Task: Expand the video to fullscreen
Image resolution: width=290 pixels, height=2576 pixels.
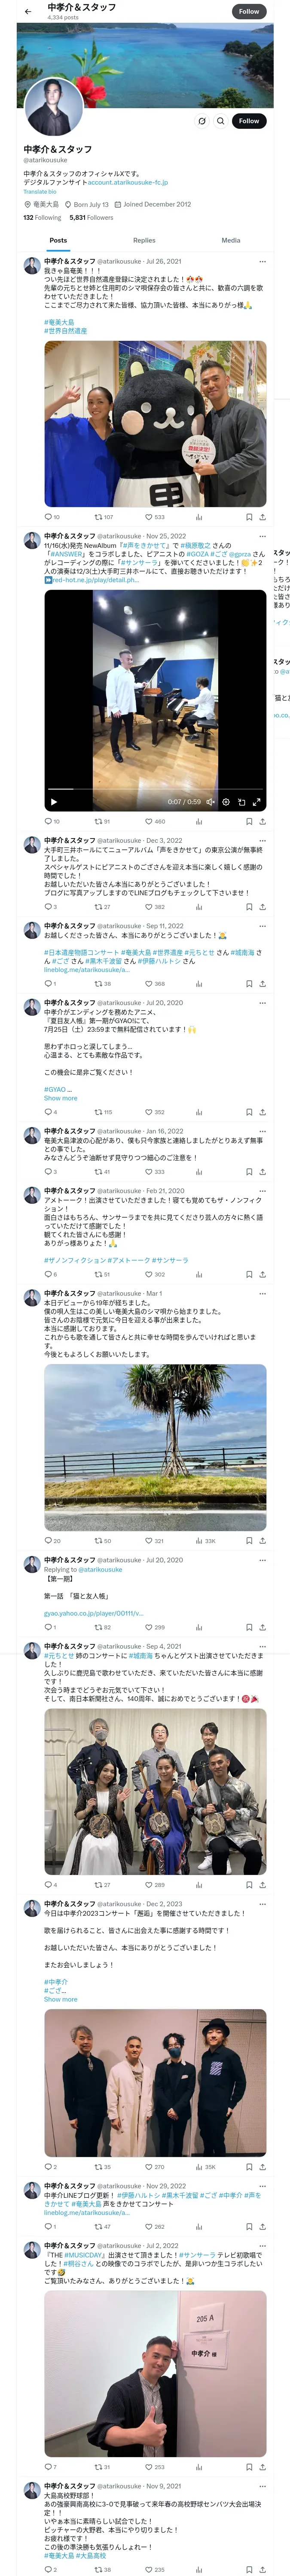Action: 257,802
